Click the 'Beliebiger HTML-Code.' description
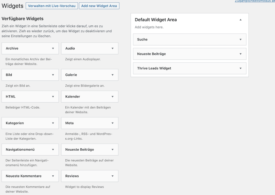 (23, 107)
